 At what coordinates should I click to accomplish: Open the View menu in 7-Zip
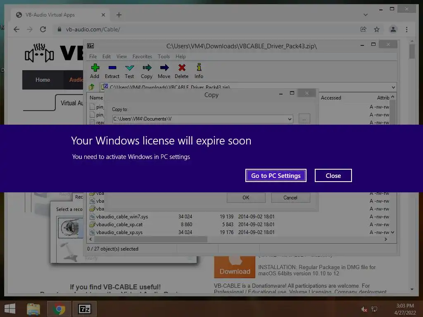(121, 56)
